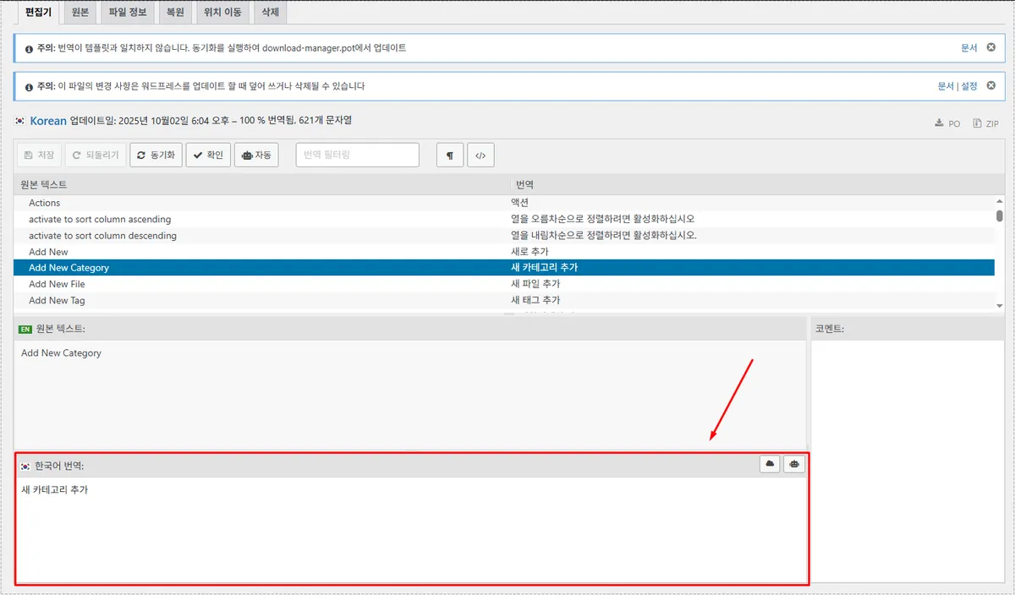The width and height of the screenshot is (1015, 595).
Task: Toggle the 확인 fuzzy flag for this string
Action: [208, 155]
